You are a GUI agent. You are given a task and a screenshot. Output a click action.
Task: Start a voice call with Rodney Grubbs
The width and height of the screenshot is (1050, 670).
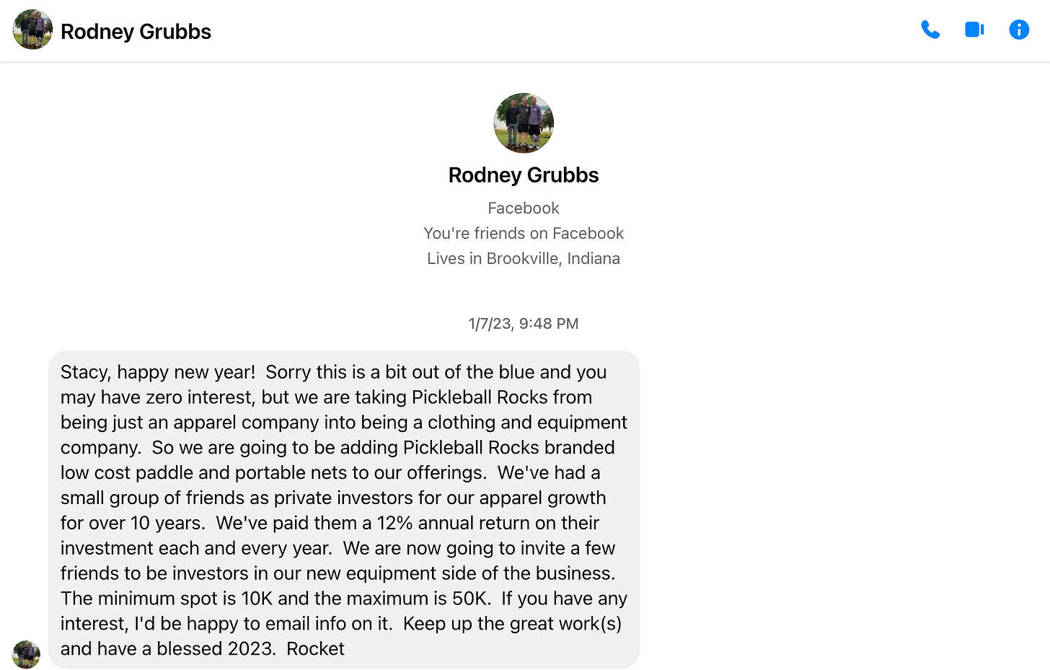point(930,30)
